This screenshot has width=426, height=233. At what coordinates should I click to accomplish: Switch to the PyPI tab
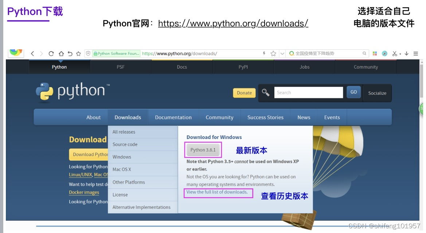[x=243, y=67]
